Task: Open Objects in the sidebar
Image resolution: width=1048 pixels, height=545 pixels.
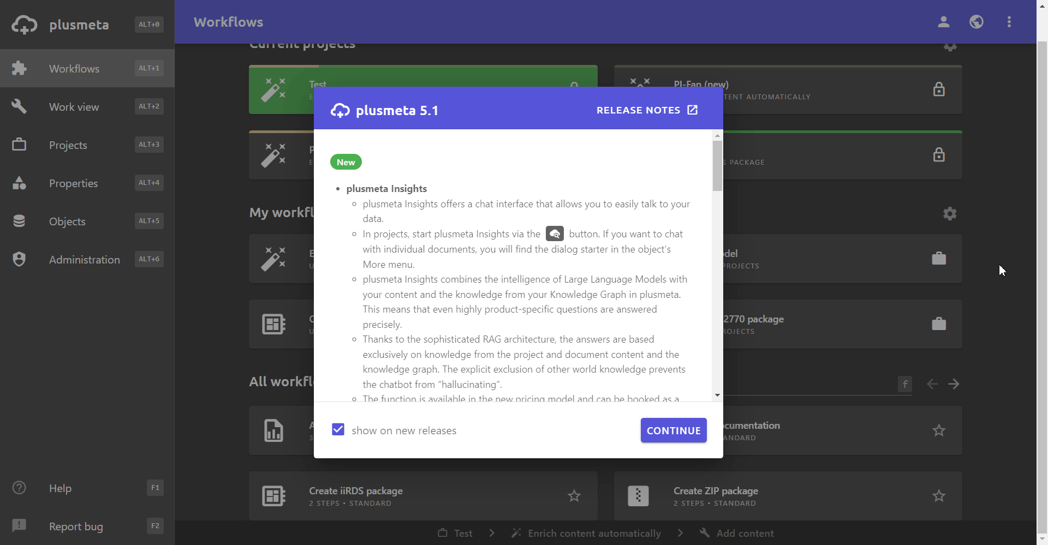Action: coord(87,221)
